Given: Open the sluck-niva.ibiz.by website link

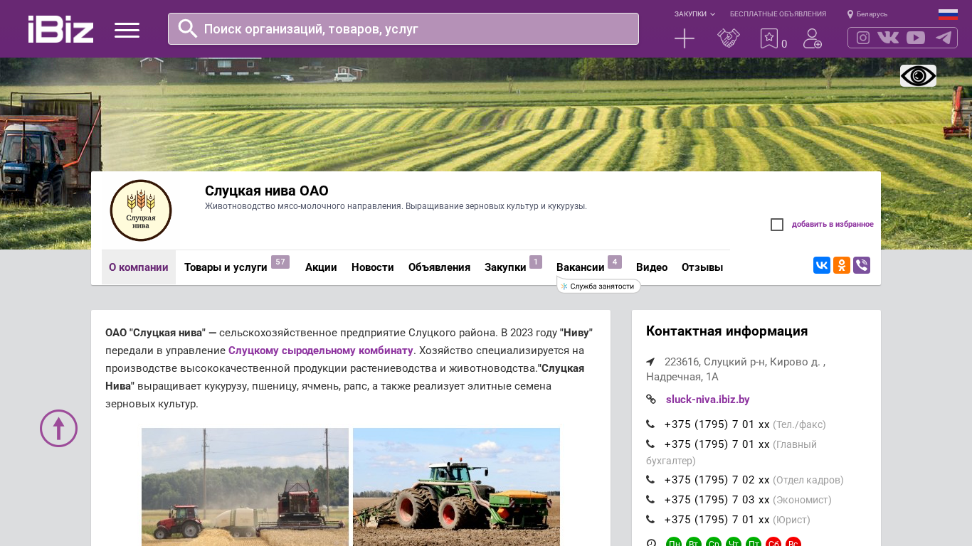Looking at the screenshot, I should (x=708, y=400).
